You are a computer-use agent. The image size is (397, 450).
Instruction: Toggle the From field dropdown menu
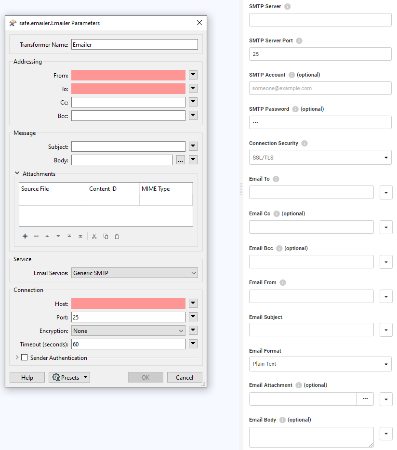coord(193,75)
